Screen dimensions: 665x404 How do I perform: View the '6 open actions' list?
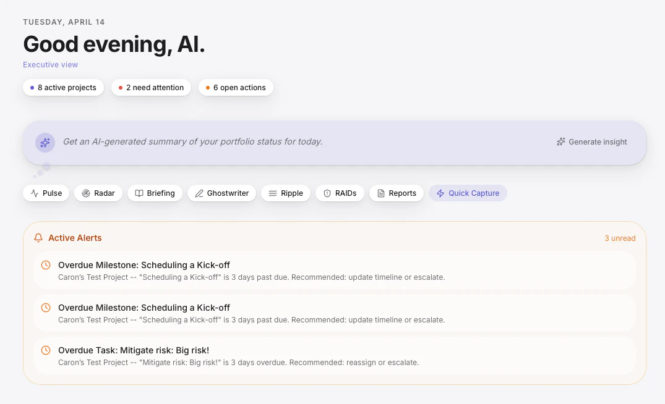236,87
